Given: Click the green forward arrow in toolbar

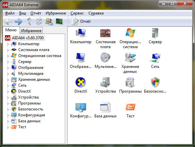Looking at the screenshot, I should pyautogui.click(x=19, y=21).
